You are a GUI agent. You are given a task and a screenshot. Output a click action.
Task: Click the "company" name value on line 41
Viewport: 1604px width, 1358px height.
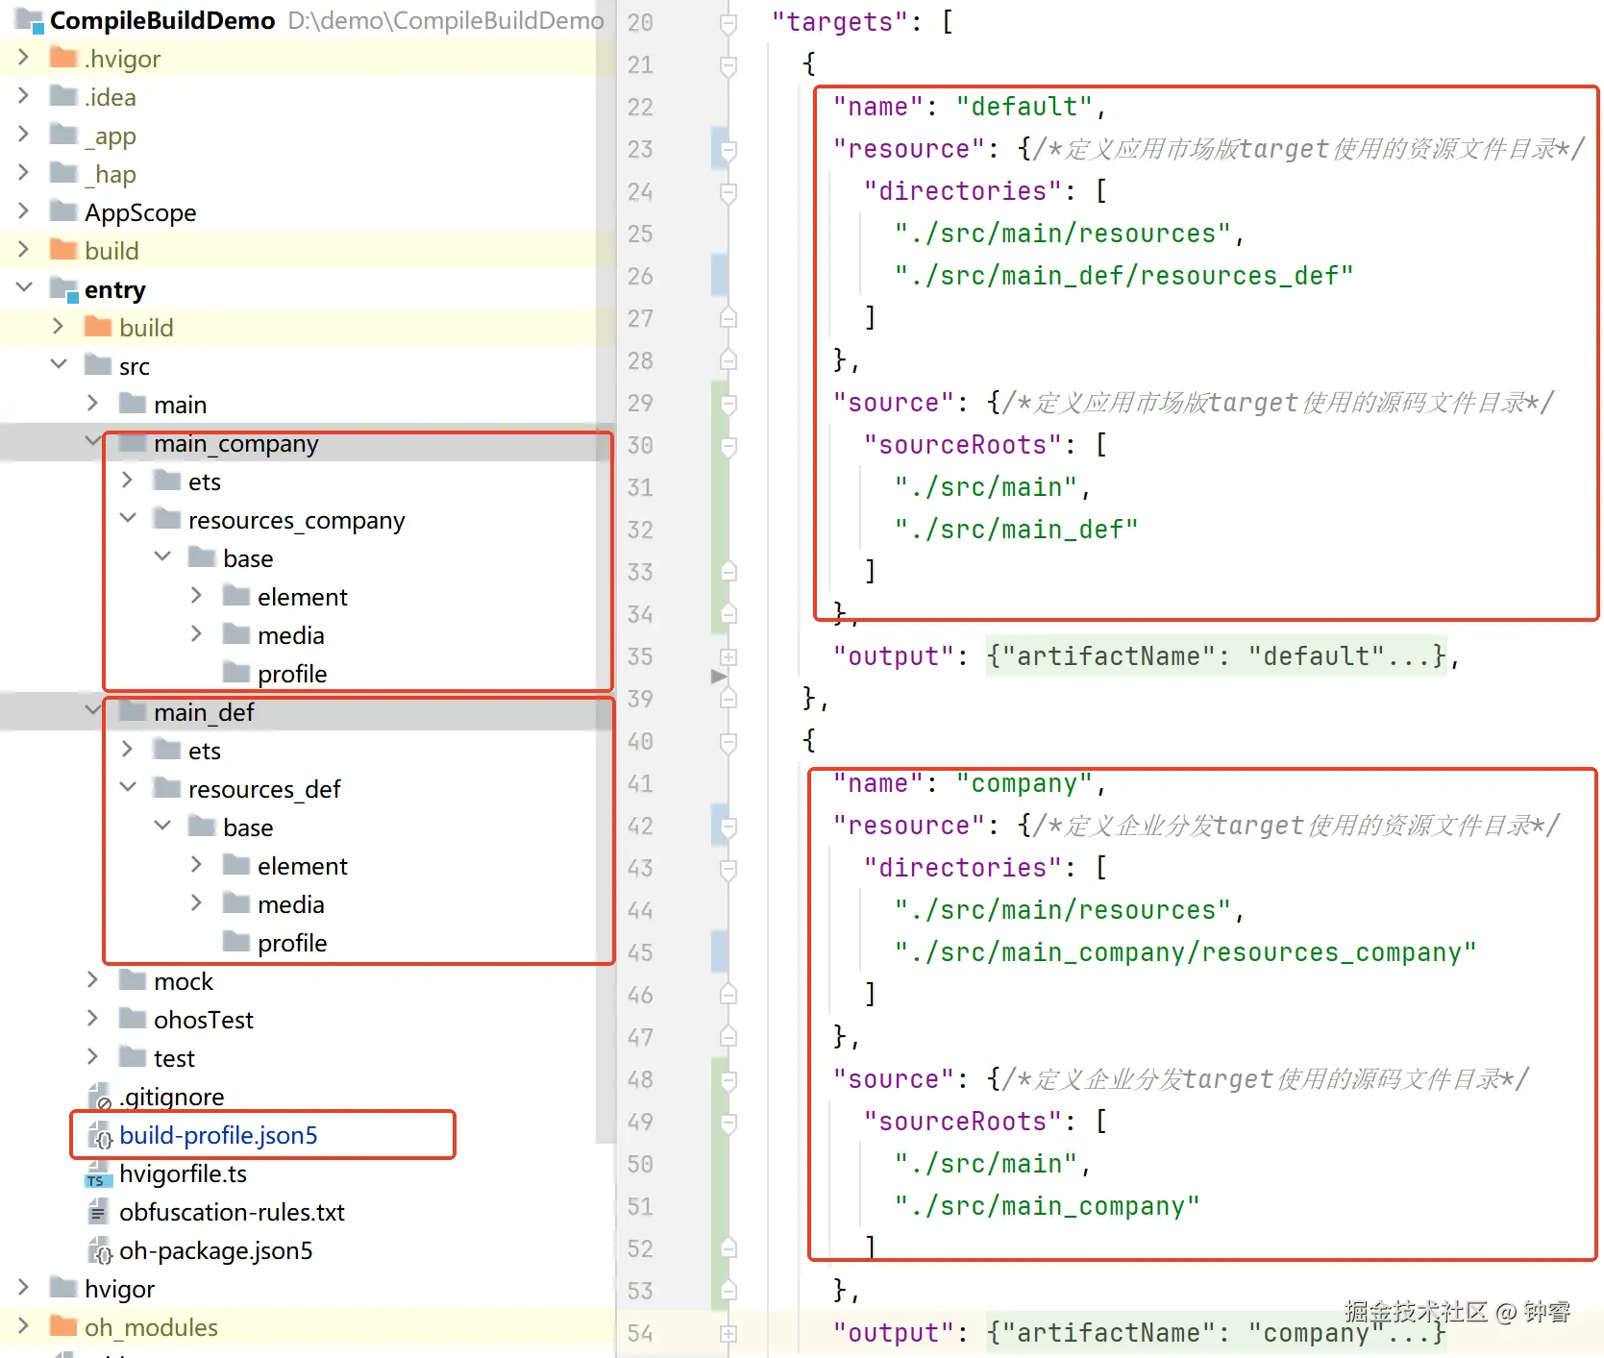[1024, 783]
